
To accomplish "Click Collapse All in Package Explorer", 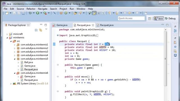I will [x=36, y=30].
